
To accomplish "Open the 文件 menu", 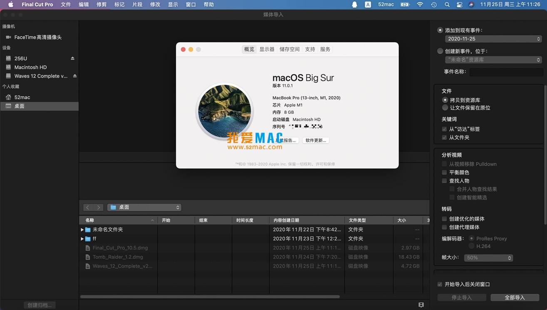I will coord(66,5).
